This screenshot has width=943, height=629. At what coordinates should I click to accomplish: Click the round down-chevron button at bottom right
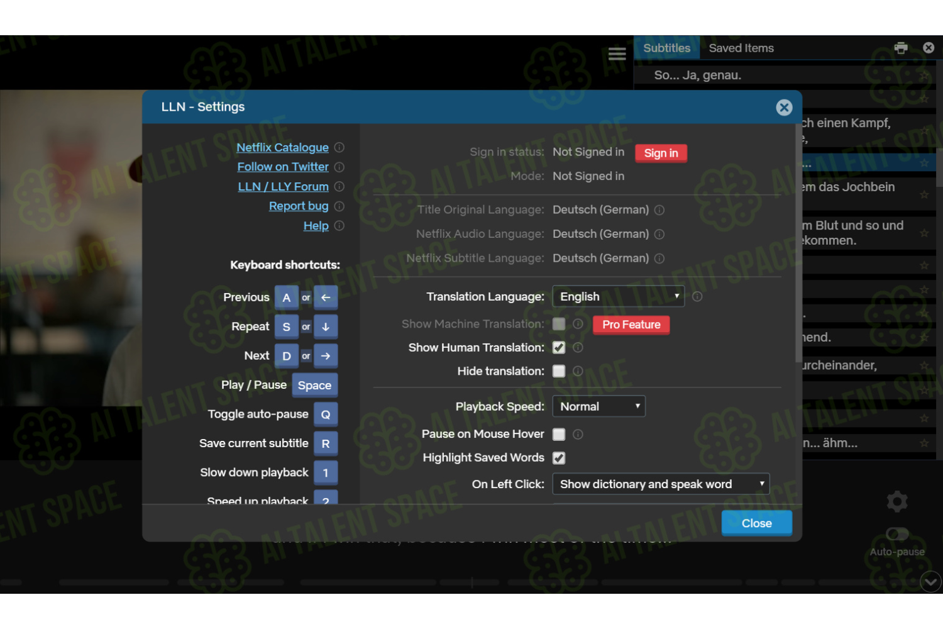[930, 582]
